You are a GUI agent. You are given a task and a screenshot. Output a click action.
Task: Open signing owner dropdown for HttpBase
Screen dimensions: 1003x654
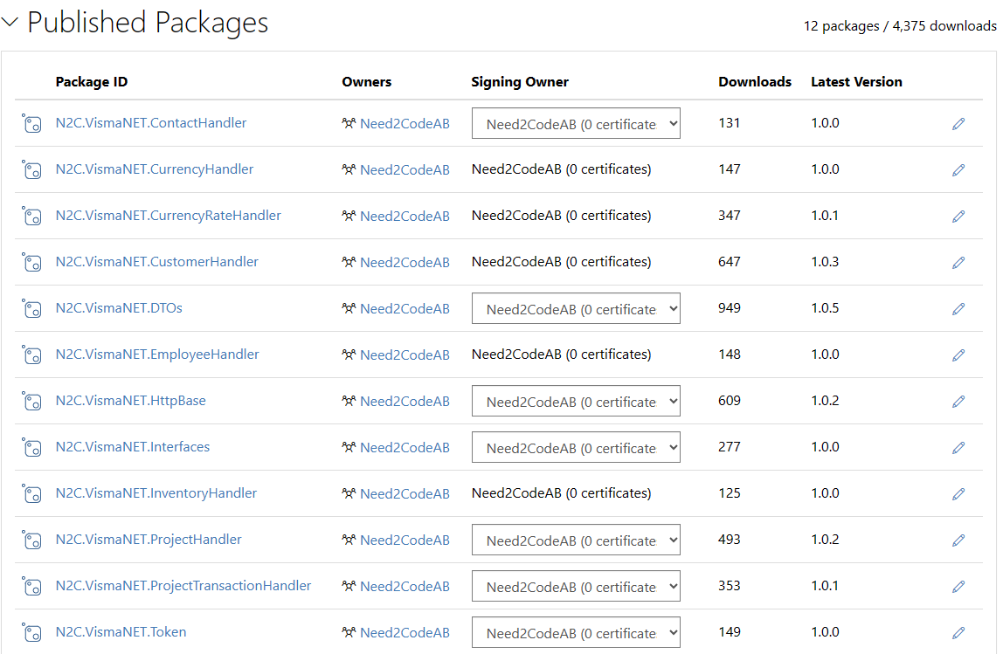coord(576,401)
